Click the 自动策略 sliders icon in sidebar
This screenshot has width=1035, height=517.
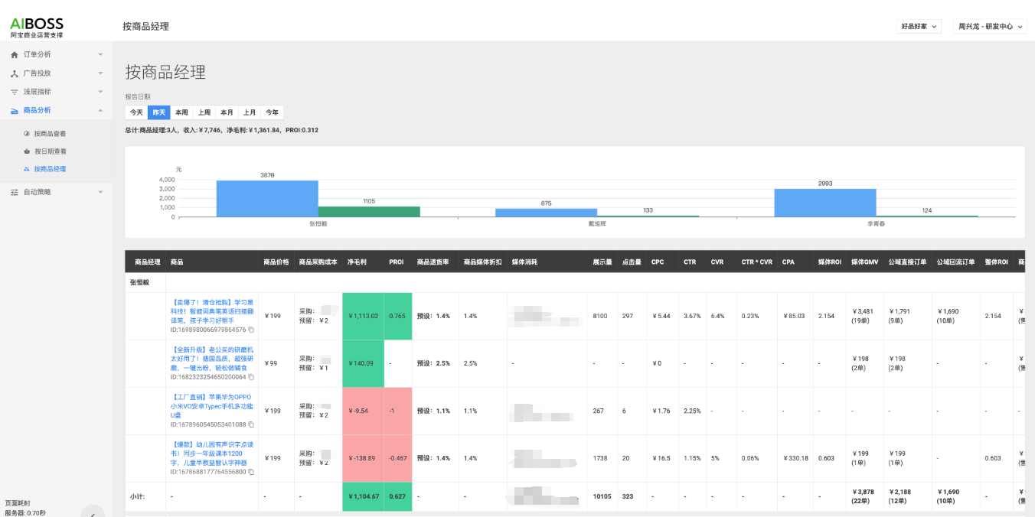[15, 192]
